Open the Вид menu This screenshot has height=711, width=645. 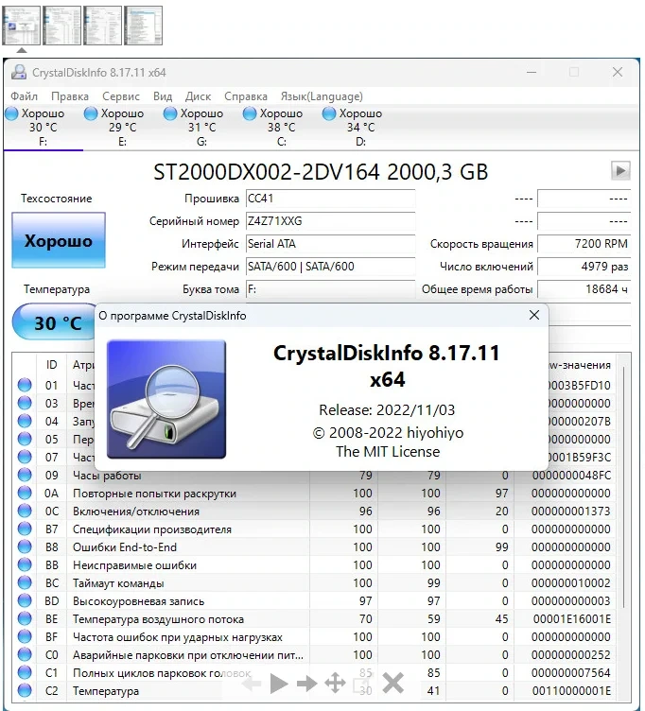click(x=163, y=96)
